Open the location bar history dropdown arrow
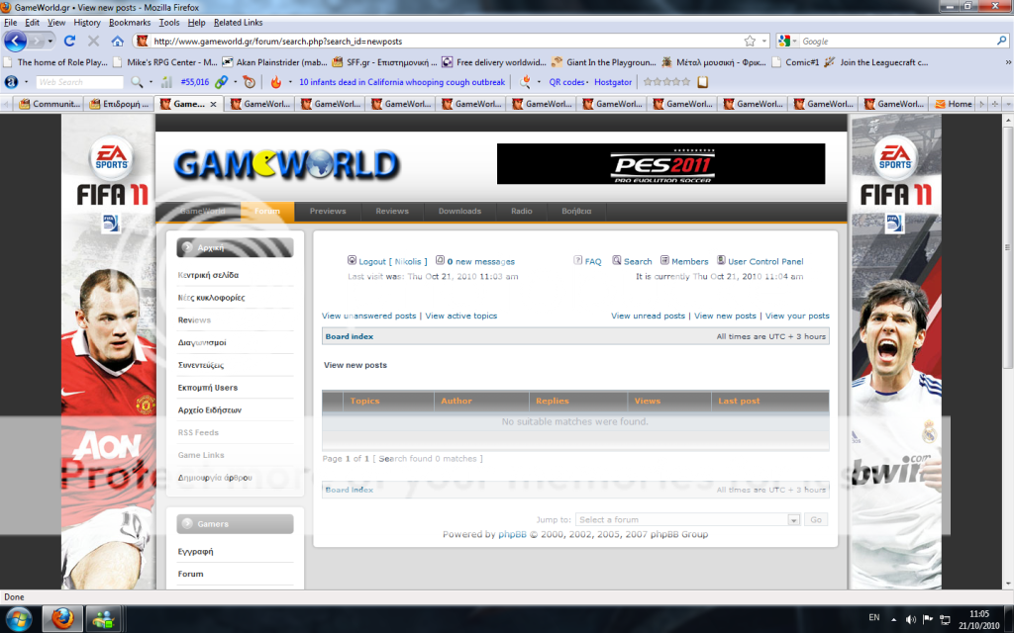This screenshot has height=633, width=1014. tap(764, 41)
